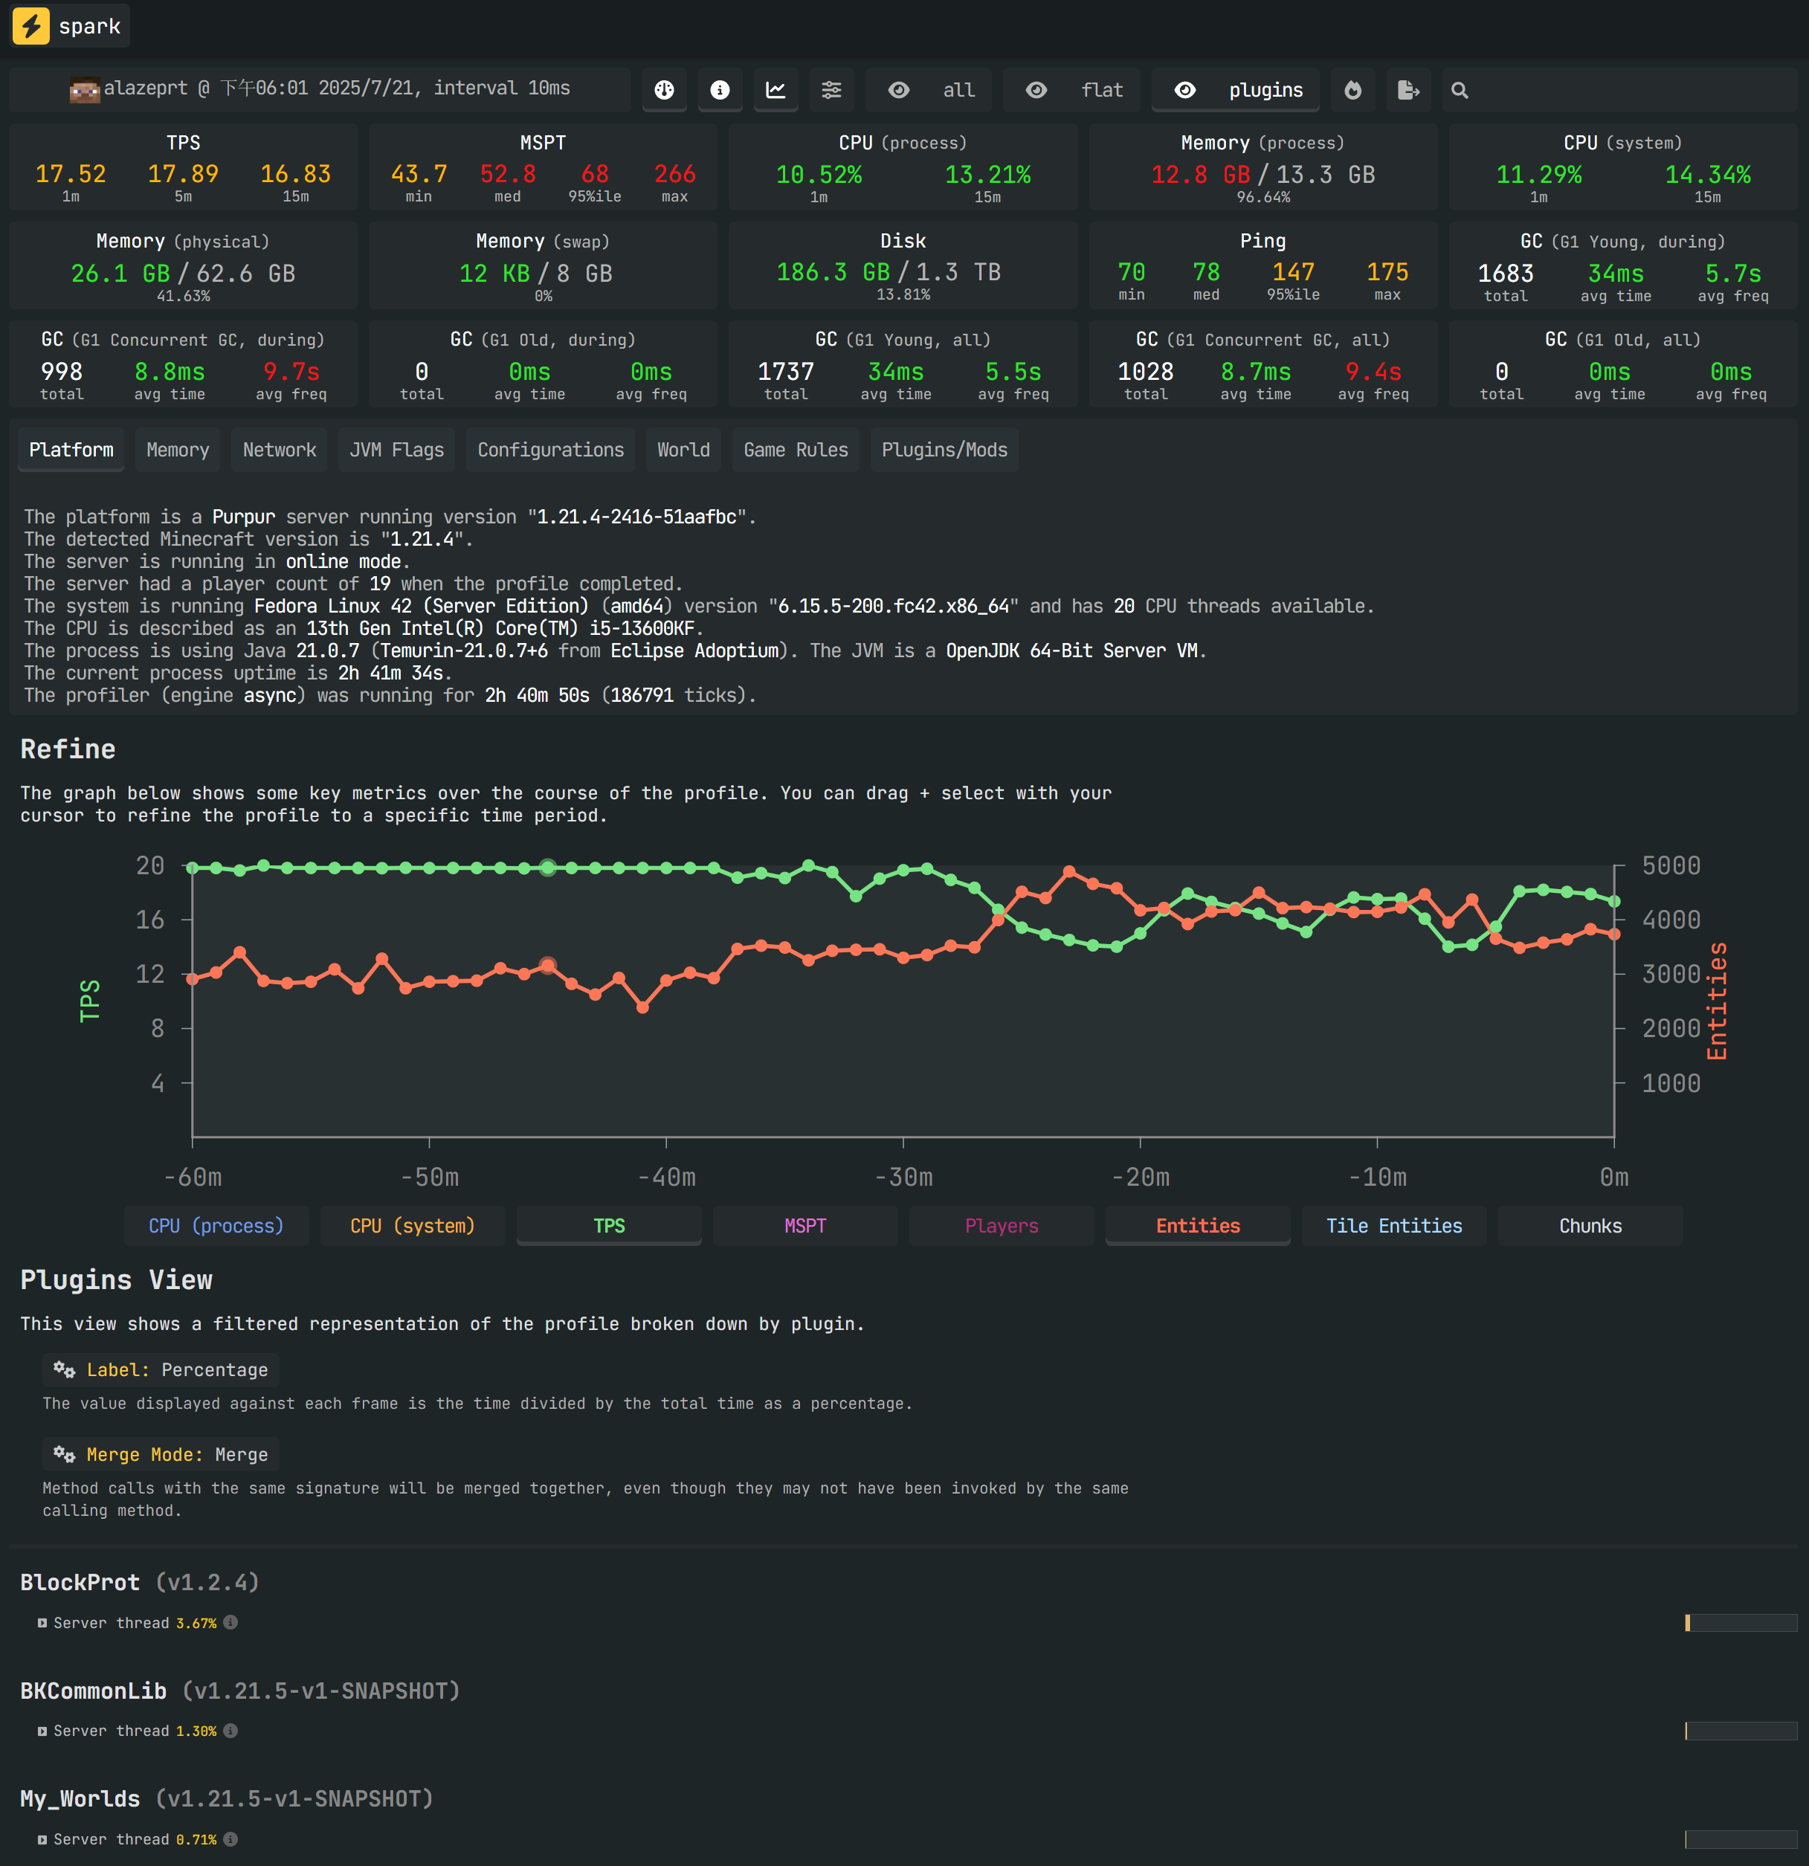Open the flame graph view
Screen dimensions: 1809x1866
tap(1353, 89)
